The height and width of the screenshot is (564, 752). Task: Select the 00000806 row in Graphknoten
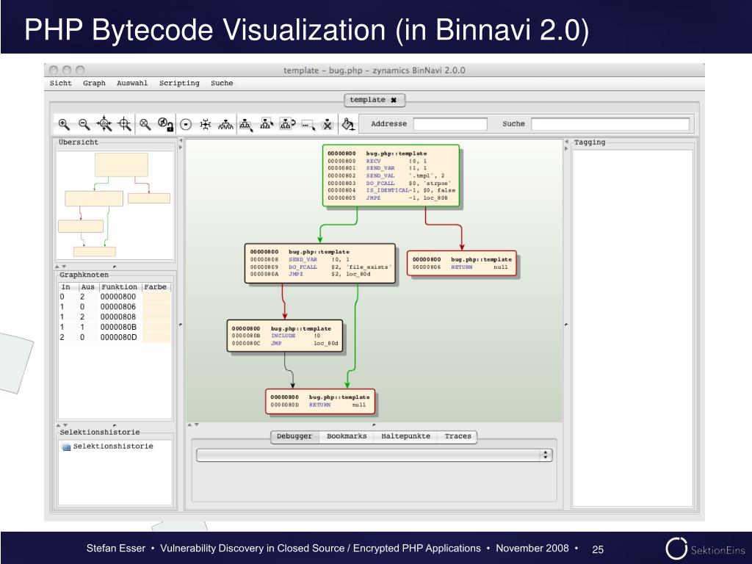(x=115, y=307)
